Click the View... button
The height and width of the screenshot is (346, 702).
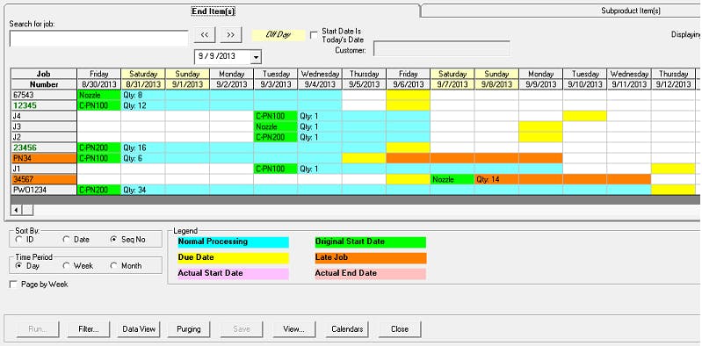click(293, 329)
